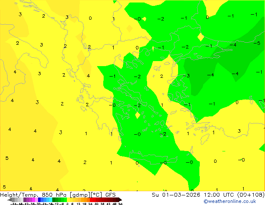Click the '12:00 UTC' time text
Screen dimensions: 265x205
pyautogui.click(x=220, y=195)
